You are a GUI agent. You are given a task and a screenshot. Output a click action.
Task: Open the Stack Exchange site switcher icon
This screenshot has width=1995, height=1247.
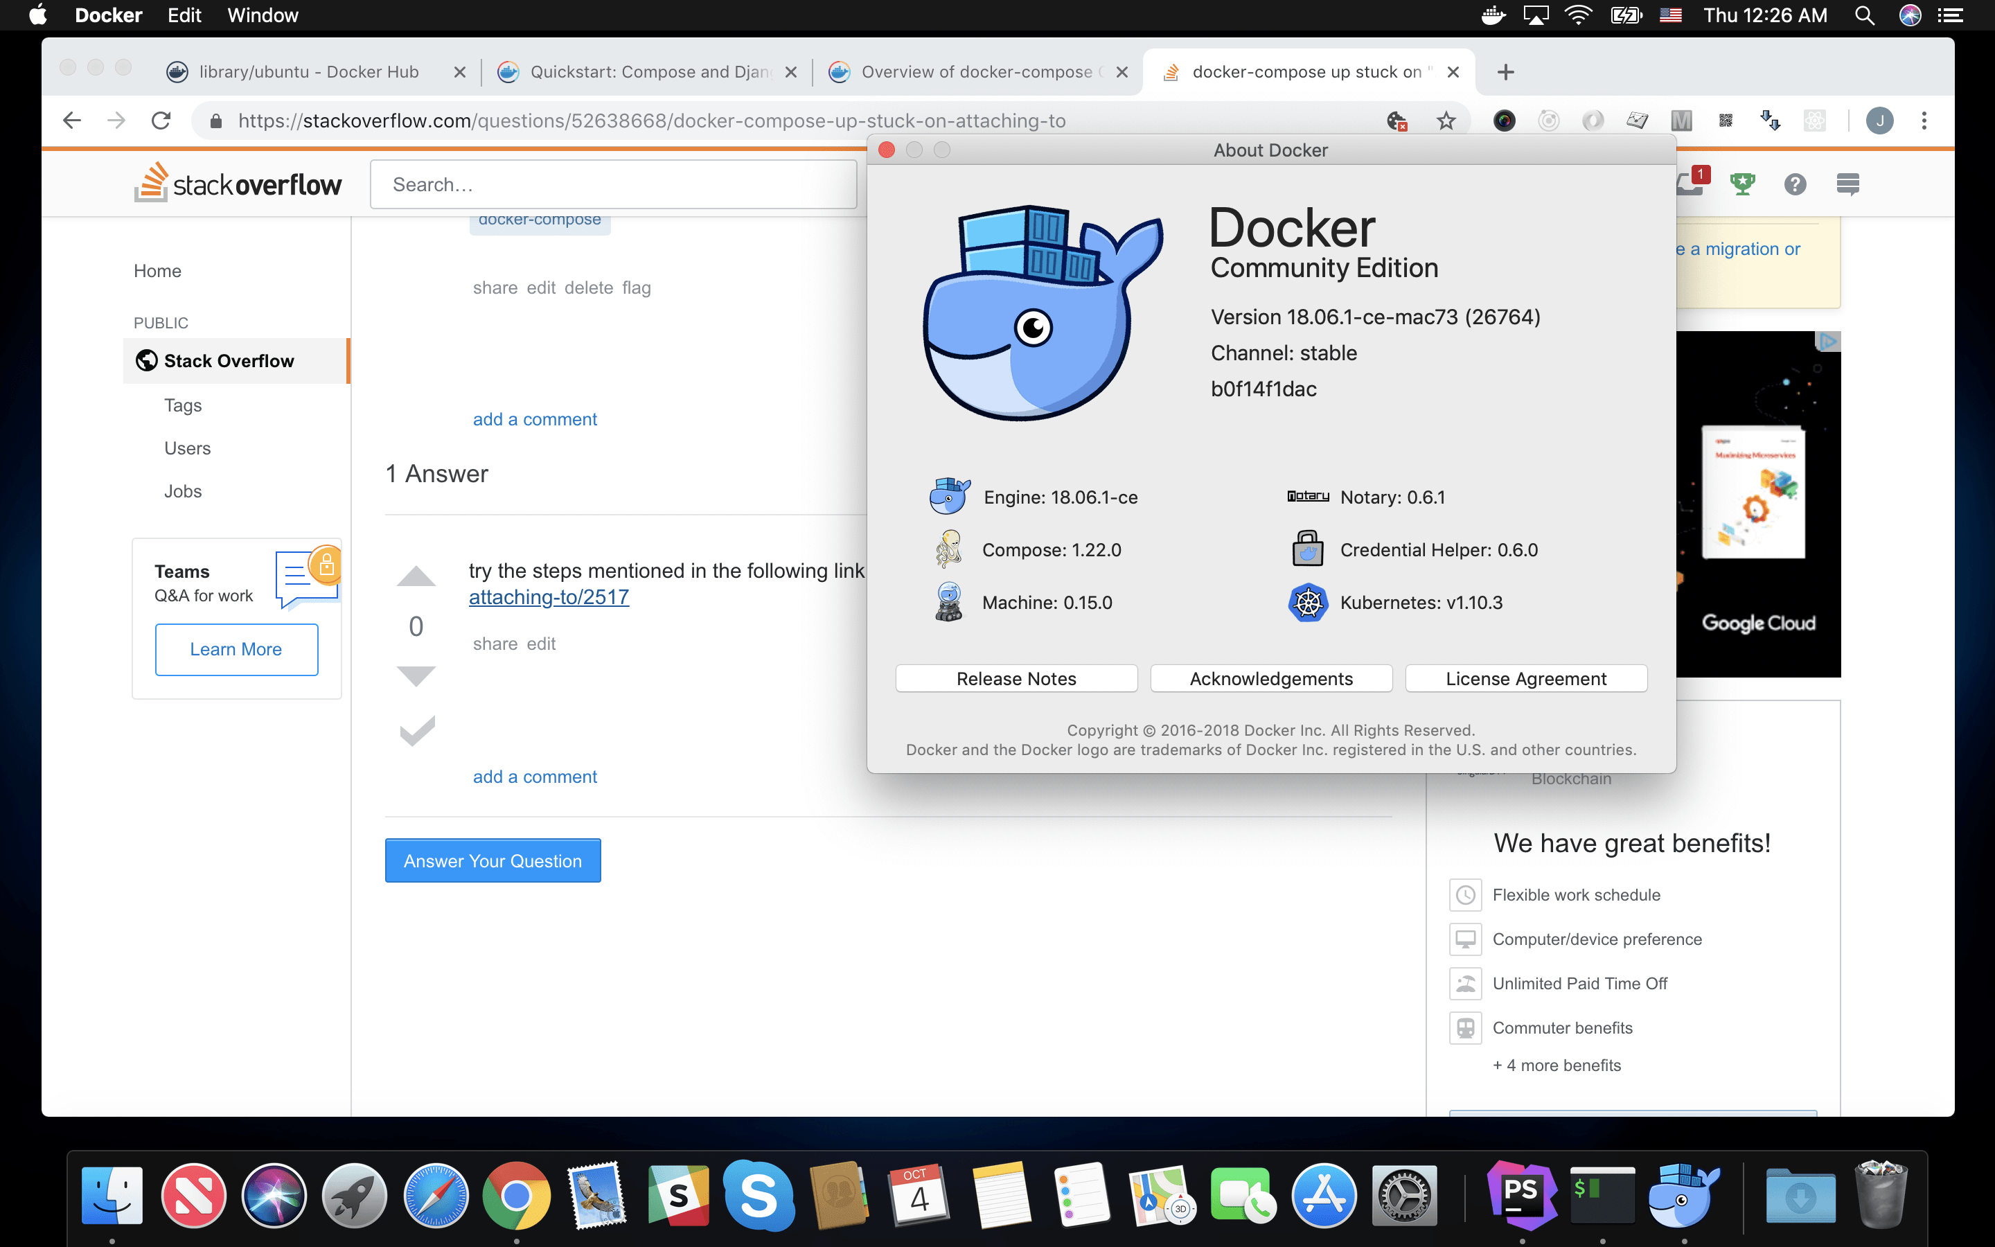tap(1847, 184)
